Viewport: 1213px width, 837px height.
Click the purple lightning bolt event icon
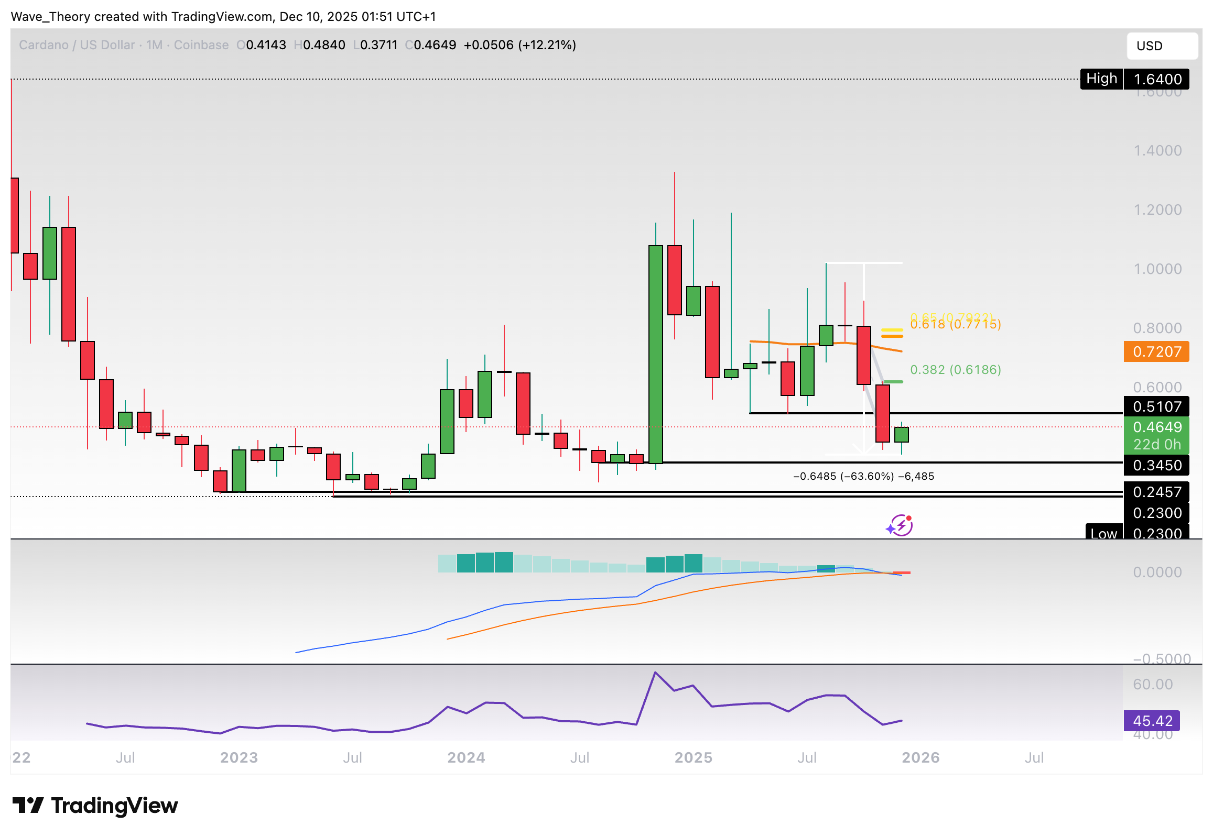[901, 525]
